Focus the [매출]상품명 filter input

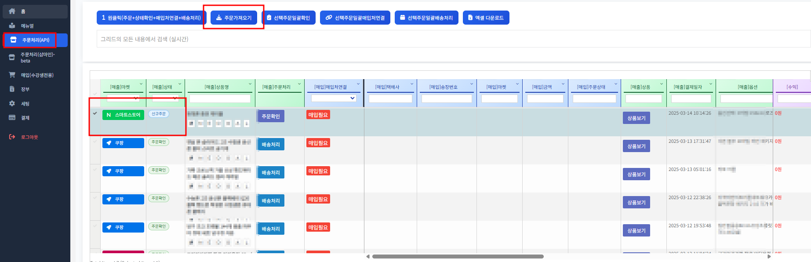point(220,99)
